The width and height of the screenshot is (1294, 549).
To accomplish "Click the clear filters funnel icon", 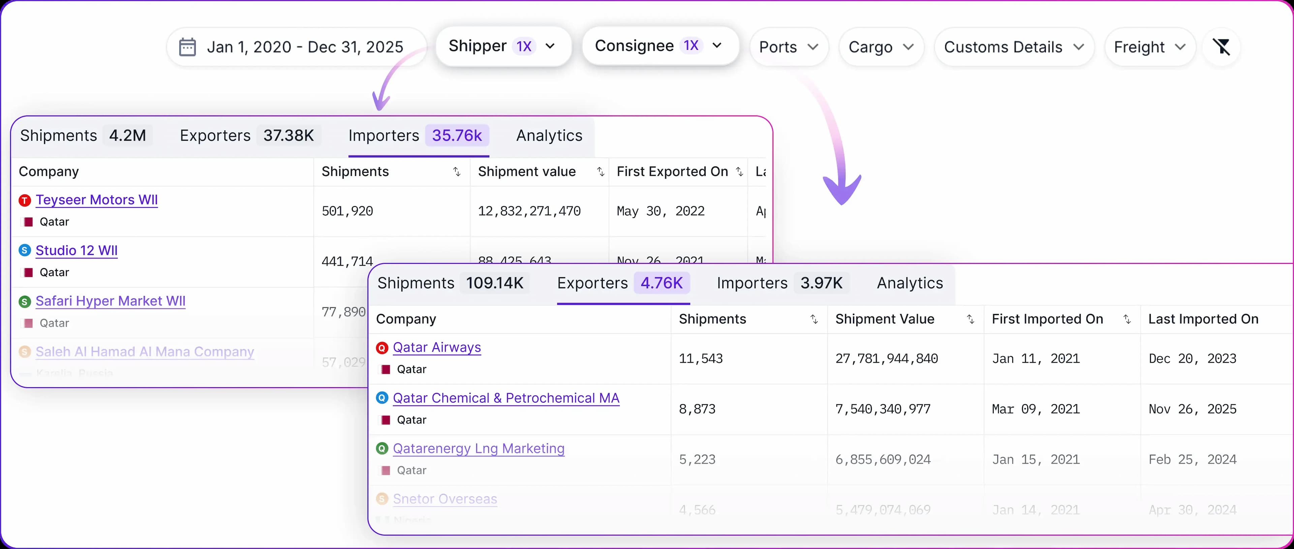I will tap(1221, 47).
